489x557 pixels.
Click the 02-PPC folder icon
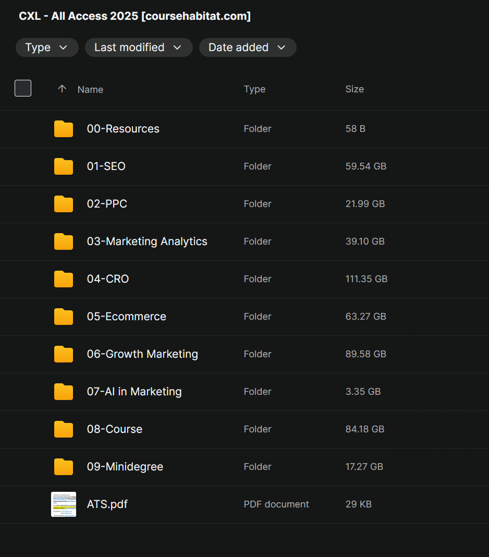64,204
